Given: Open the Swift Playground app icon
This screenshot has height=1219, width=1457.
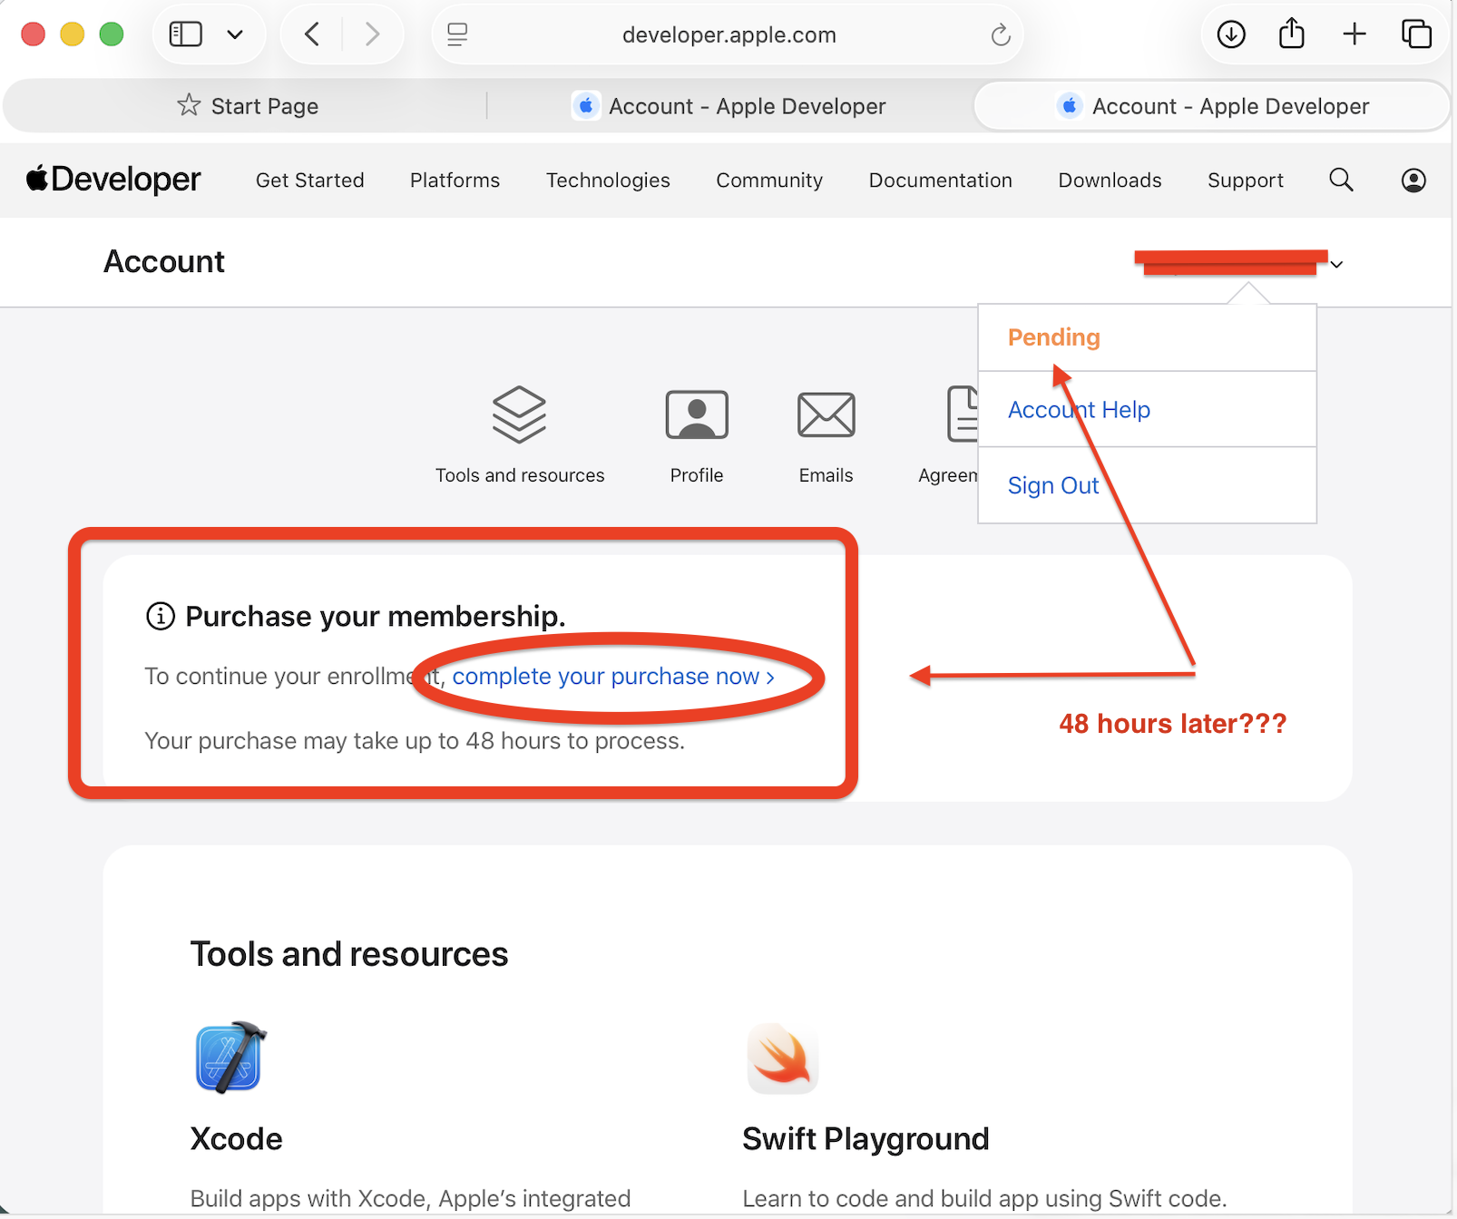Looking at the screenshot, I should [x=783, y=1058].
